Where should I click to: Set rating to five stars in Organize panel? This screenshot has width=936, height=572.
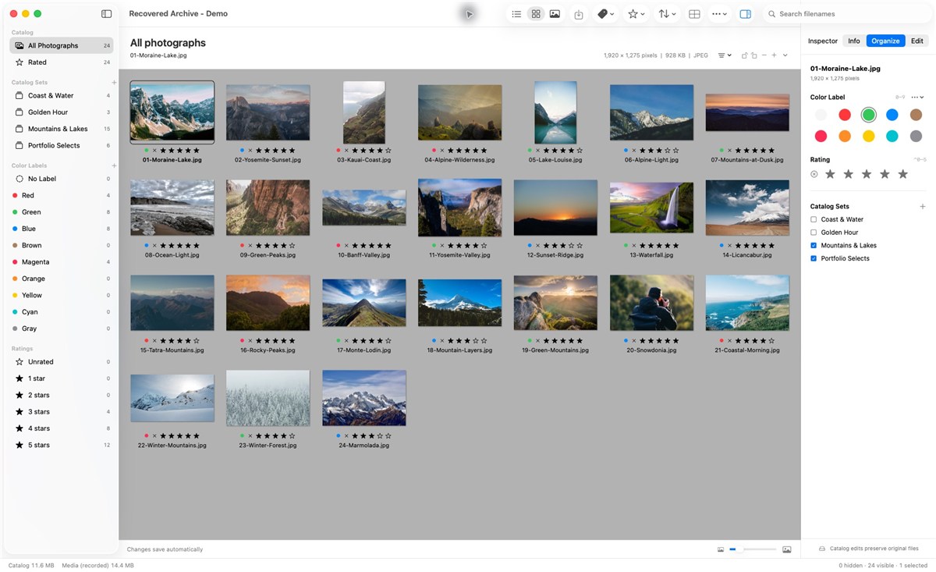coord(903,174)
